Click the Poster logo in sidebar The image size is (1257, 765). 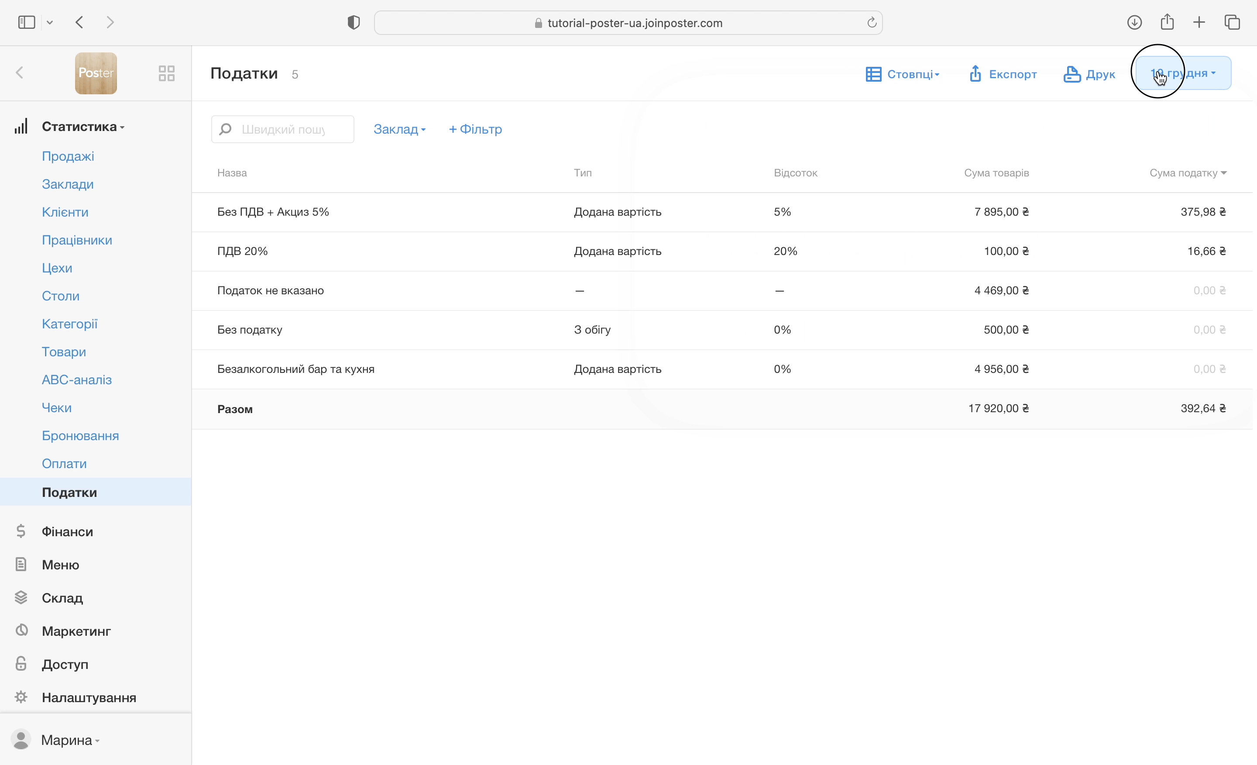coord(96,73)
